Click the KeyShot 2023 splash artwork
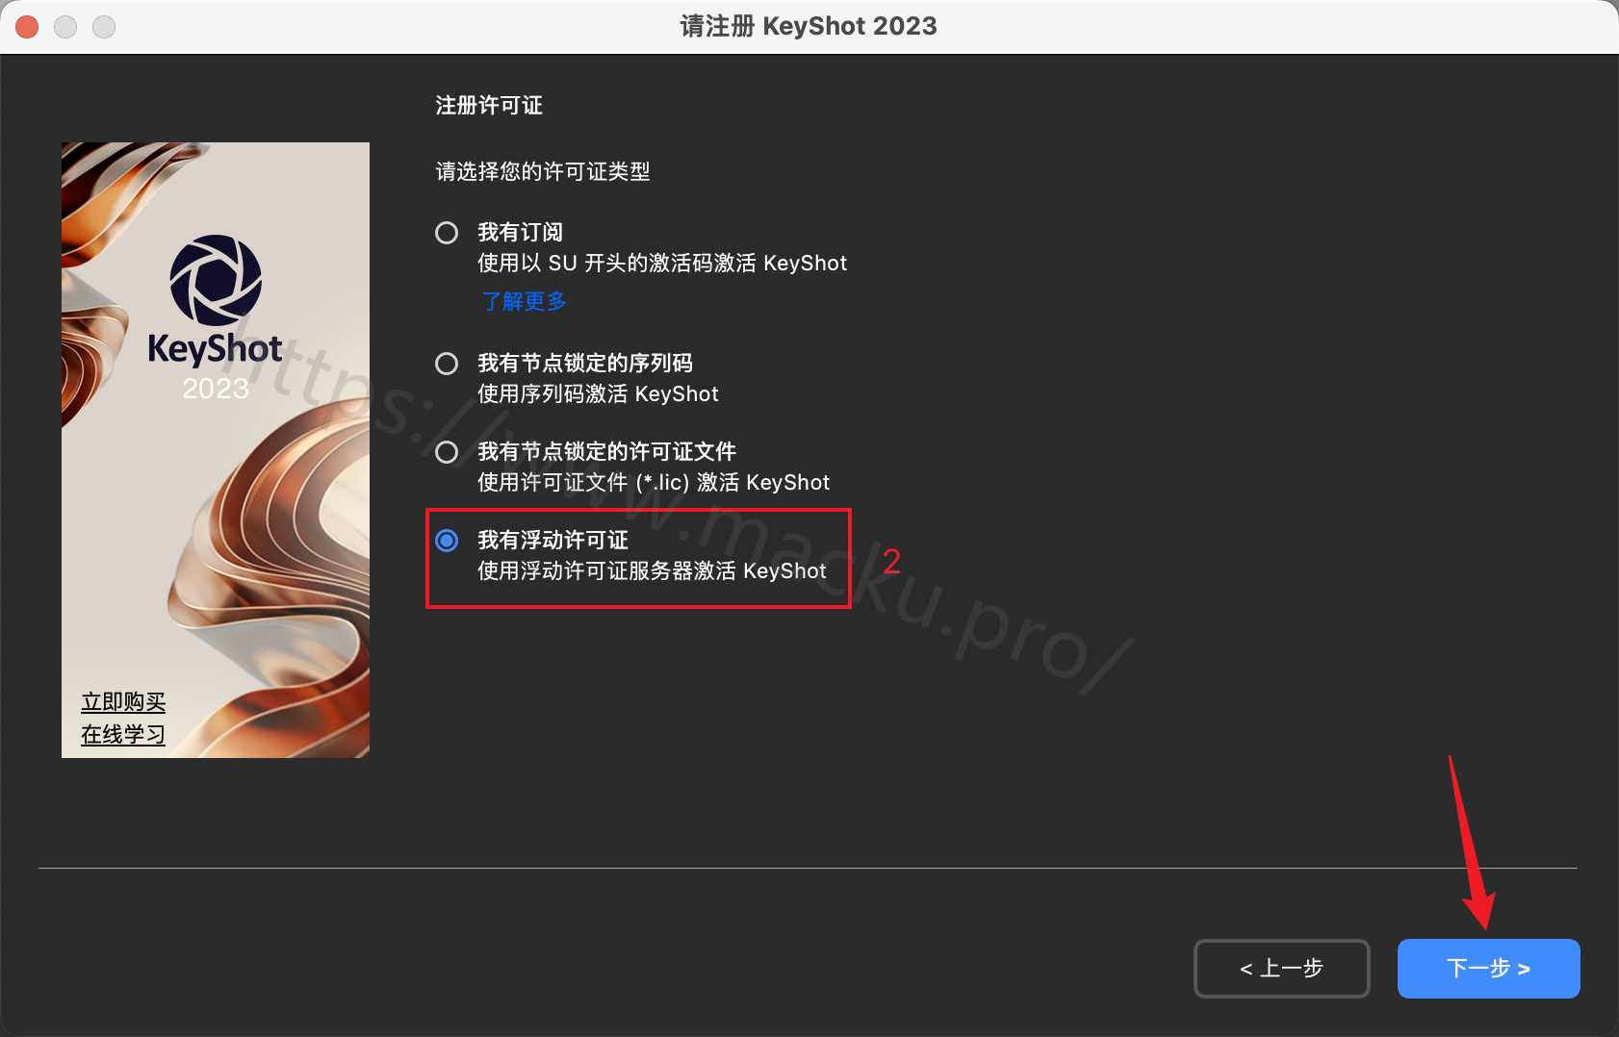The height and width of the screenshot is (1037, 1619). point(216,450)
